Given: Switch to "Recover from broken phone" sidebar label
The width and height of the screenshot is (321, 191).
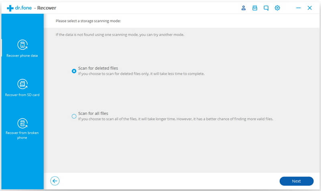Looking at the screenshot, I should 22,135.
